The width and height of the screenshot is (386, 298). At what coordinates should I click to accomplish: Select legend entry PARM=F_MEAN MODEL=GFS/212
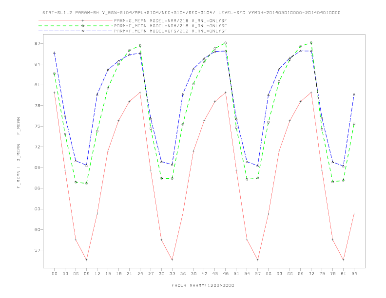click(170, 31)
